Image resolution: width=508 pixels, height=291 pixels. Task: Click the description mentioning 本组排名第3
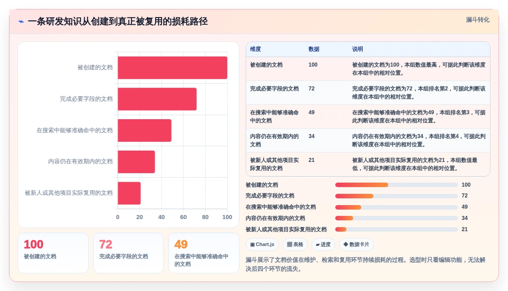coord(418,116)
